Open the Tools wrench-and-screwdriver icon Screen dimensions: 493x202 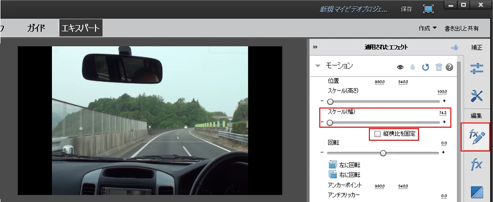477,95
